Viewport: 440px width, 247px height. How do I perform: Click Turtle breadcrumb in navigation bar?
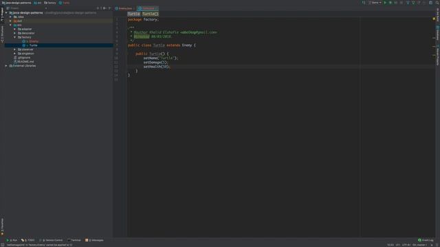pos(64,3)
